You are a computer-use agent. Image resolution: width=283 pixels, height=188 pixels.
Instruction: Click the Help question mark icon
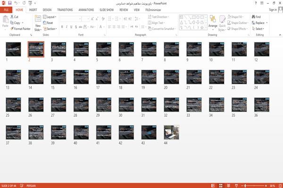(x=256, y=3)
